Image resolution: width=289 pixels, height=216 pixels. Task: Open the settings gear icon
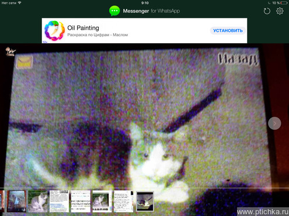280,11
